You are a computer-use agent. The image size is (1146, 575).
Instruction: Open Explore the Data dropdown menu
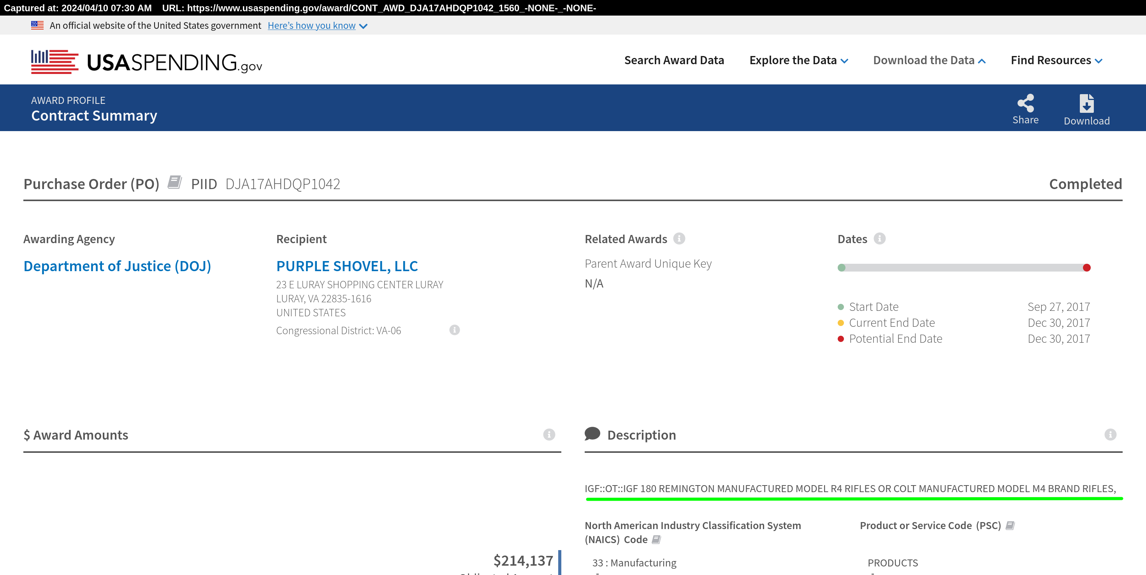[x=798, y=60]
